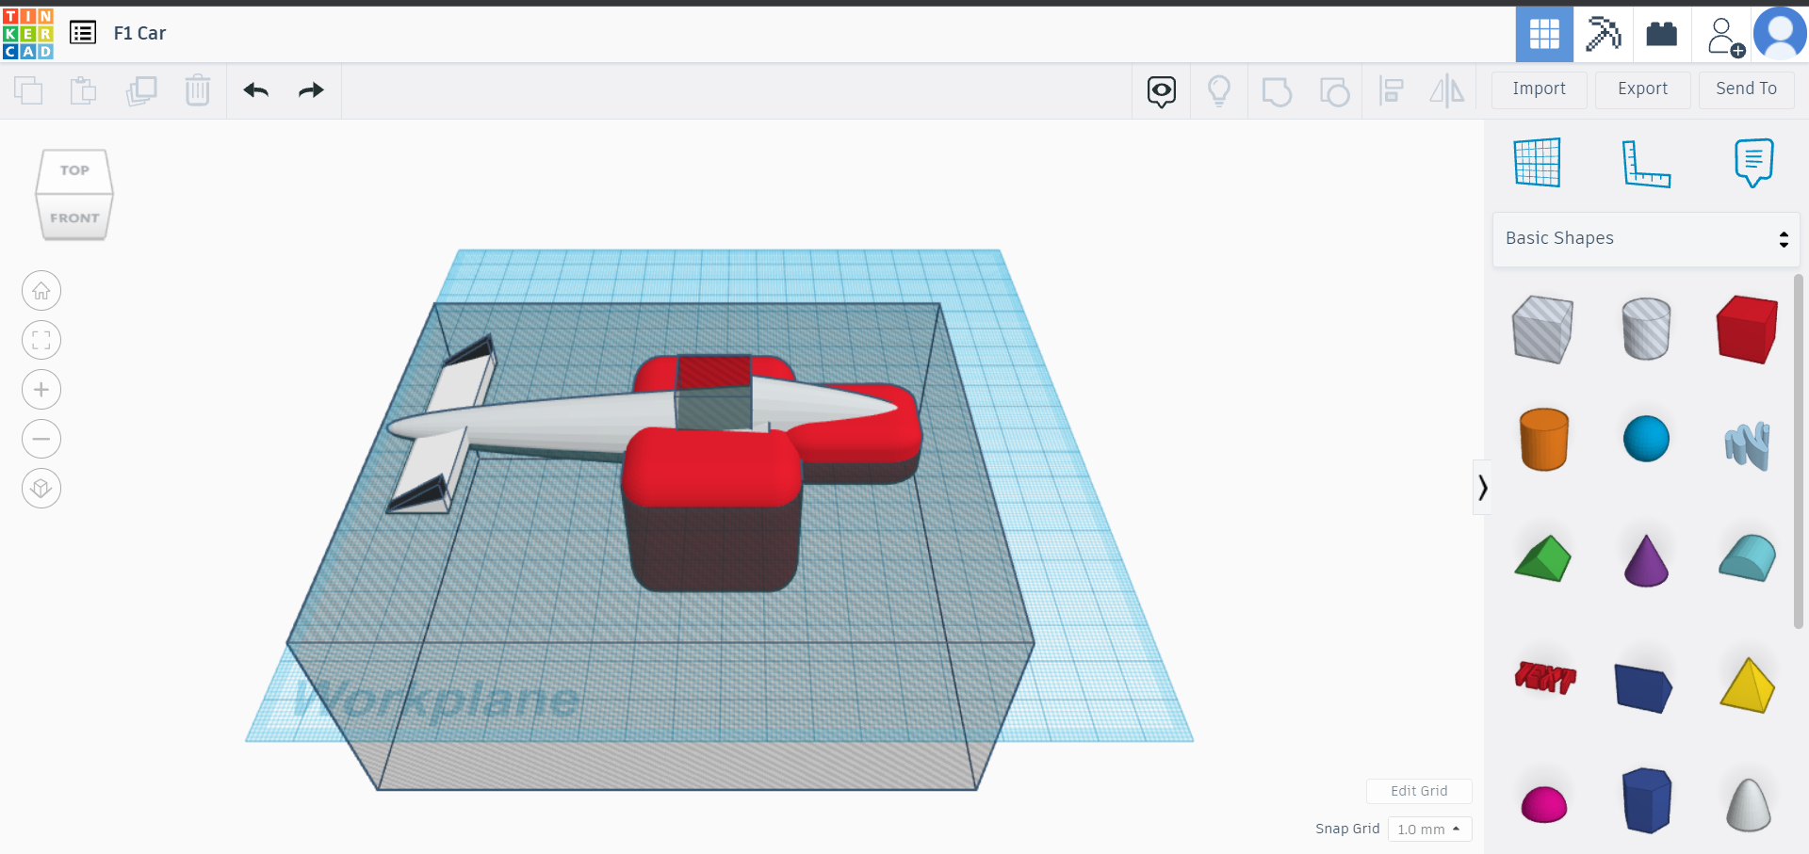The height and width of the screenshot is (854, 1809).
Task: Click the Edit Grid button
Action: click(1419, 791)
